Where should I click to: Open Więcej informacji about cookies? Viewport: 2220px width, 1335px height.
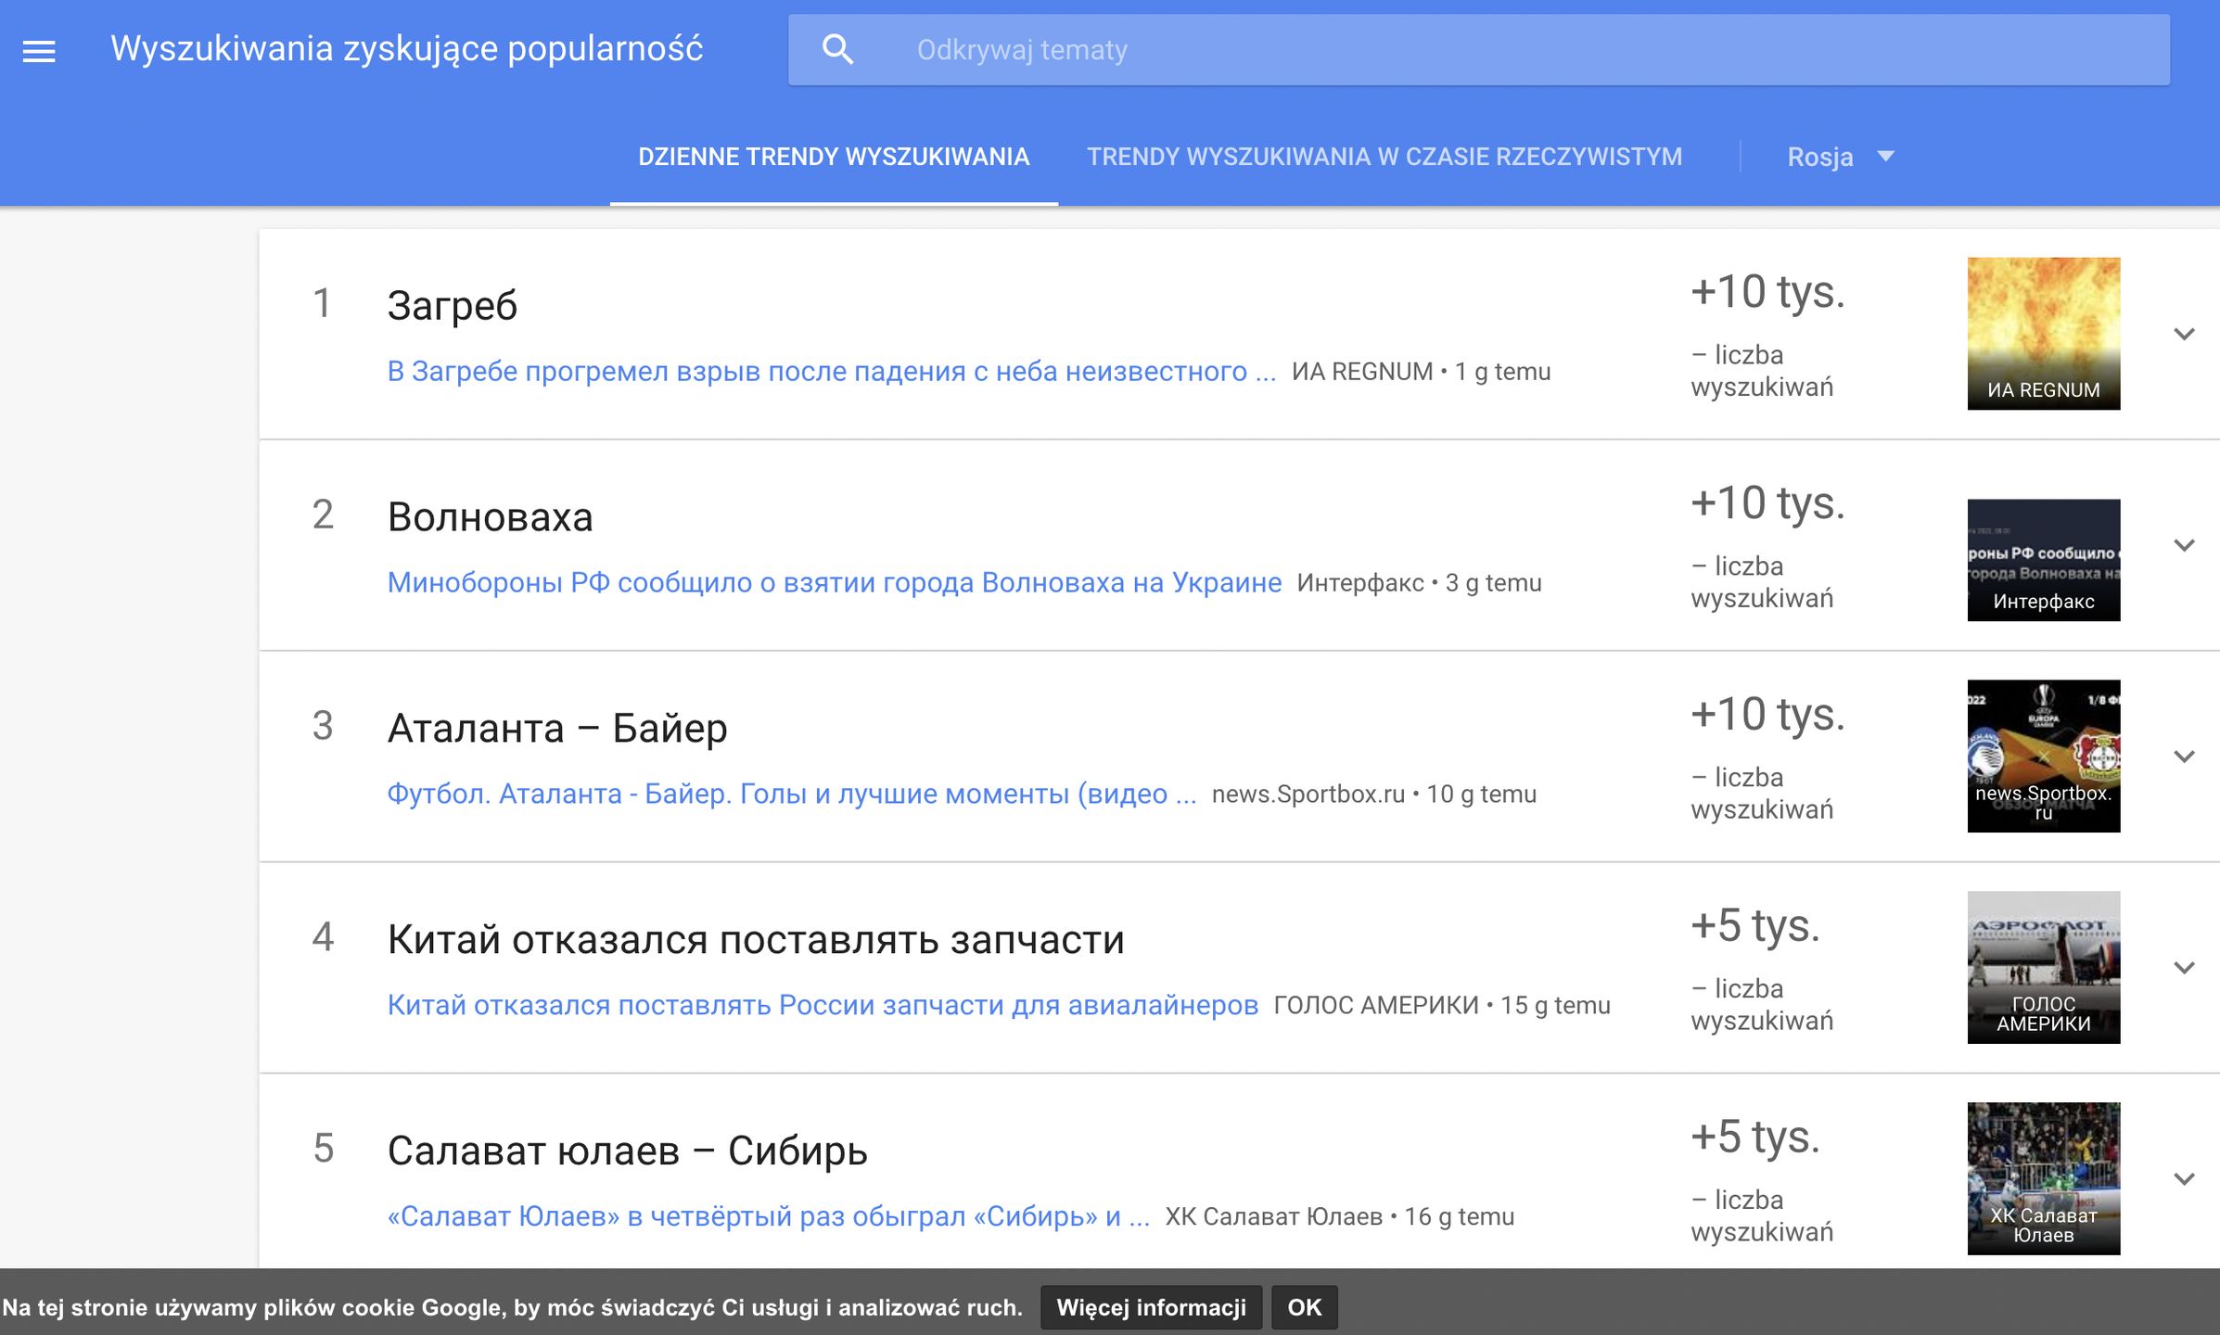[x=1152, y=1307]
